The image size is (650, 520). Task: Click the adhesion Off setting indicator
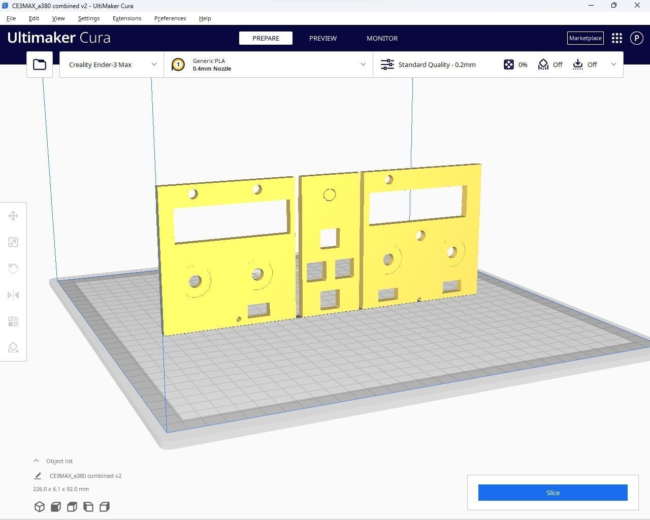coord(585,64)
